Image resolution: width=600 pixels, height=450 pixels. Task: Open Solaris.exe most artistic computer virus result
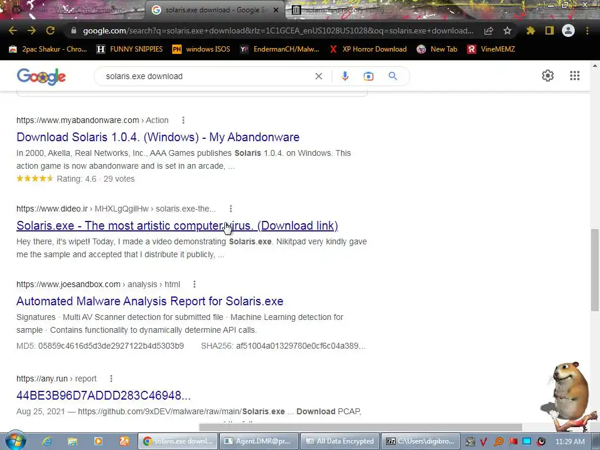177,226
